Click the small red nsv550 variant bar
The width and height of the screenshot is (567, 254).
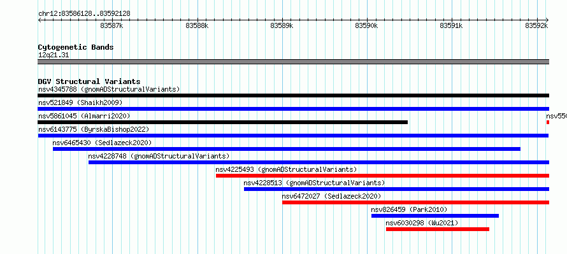(548, 122)
